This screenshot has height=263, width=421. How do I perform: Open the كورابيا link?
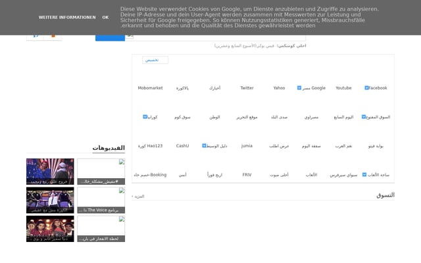(152, 117)
